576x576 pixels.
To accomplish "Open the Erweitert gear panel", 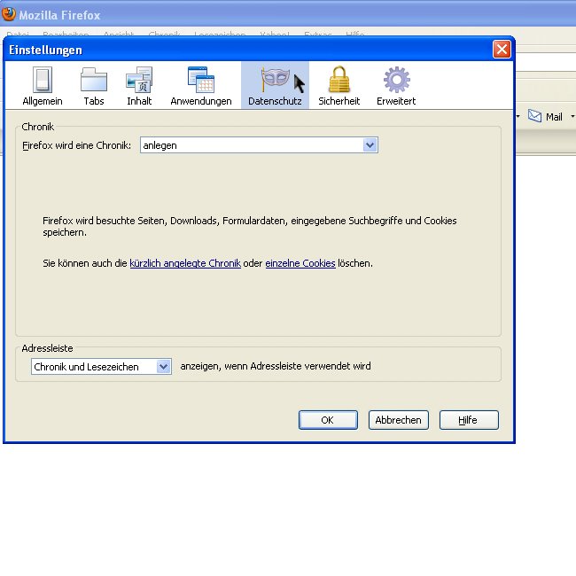I will tap(396, 86).
